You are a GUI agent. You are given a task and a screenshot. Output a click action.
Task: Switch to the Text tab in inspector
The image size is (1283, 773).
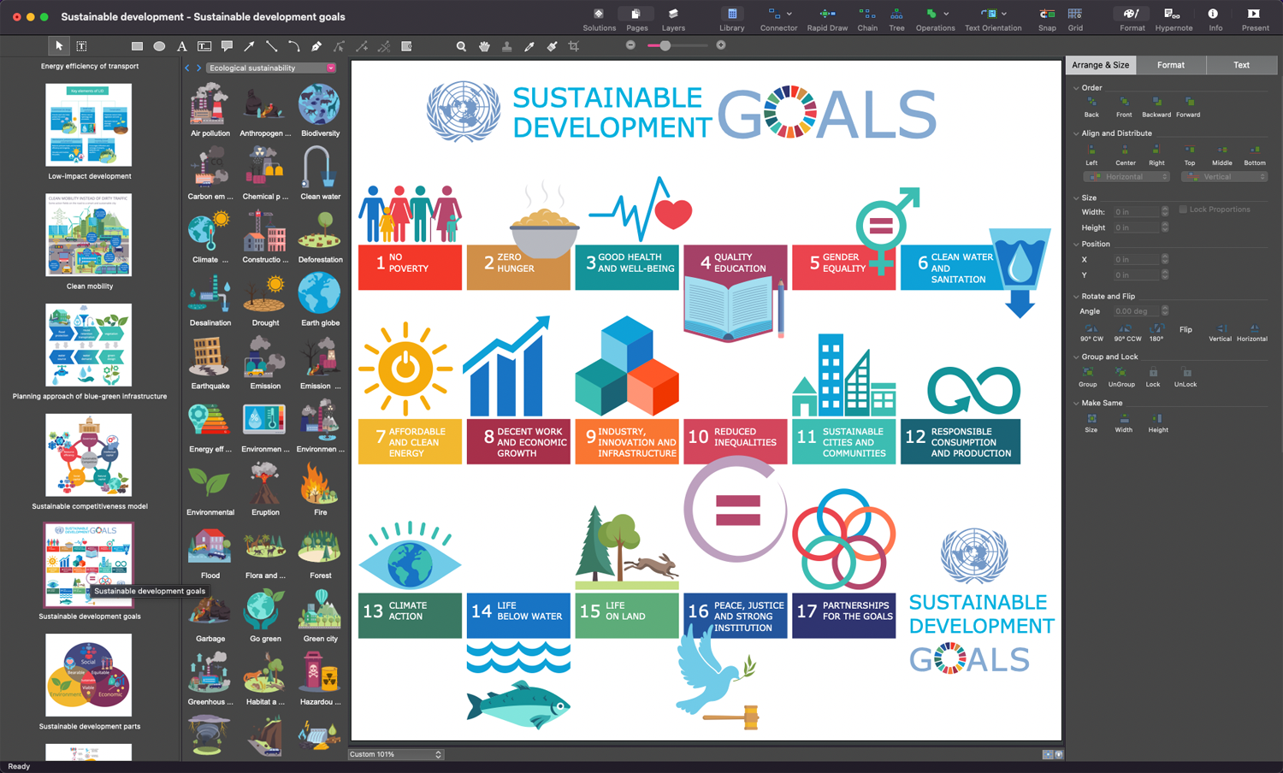point(1241,65)
